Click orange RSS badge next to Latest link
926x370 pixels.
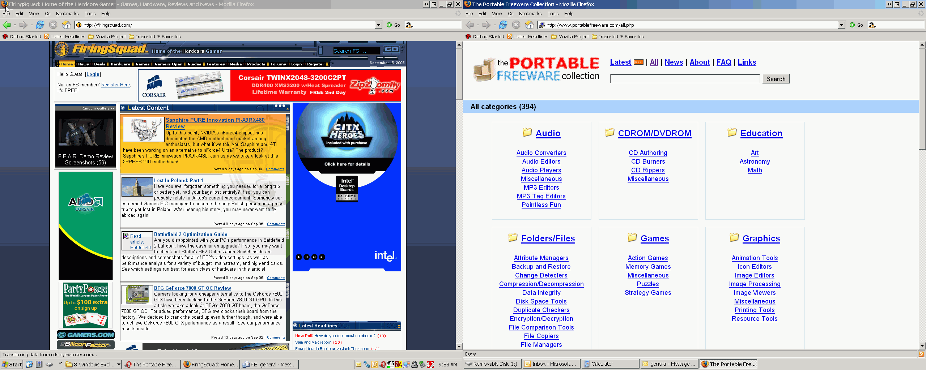point(638,62)
